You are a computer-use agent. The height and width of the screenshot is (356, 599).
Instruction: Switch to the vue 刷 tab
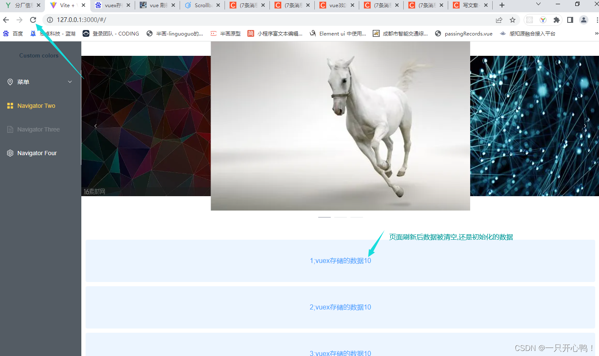[158, 5]
